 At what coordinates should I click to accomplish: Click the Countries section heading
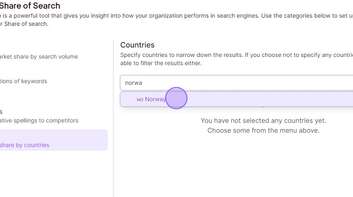[x=138, y=45]
